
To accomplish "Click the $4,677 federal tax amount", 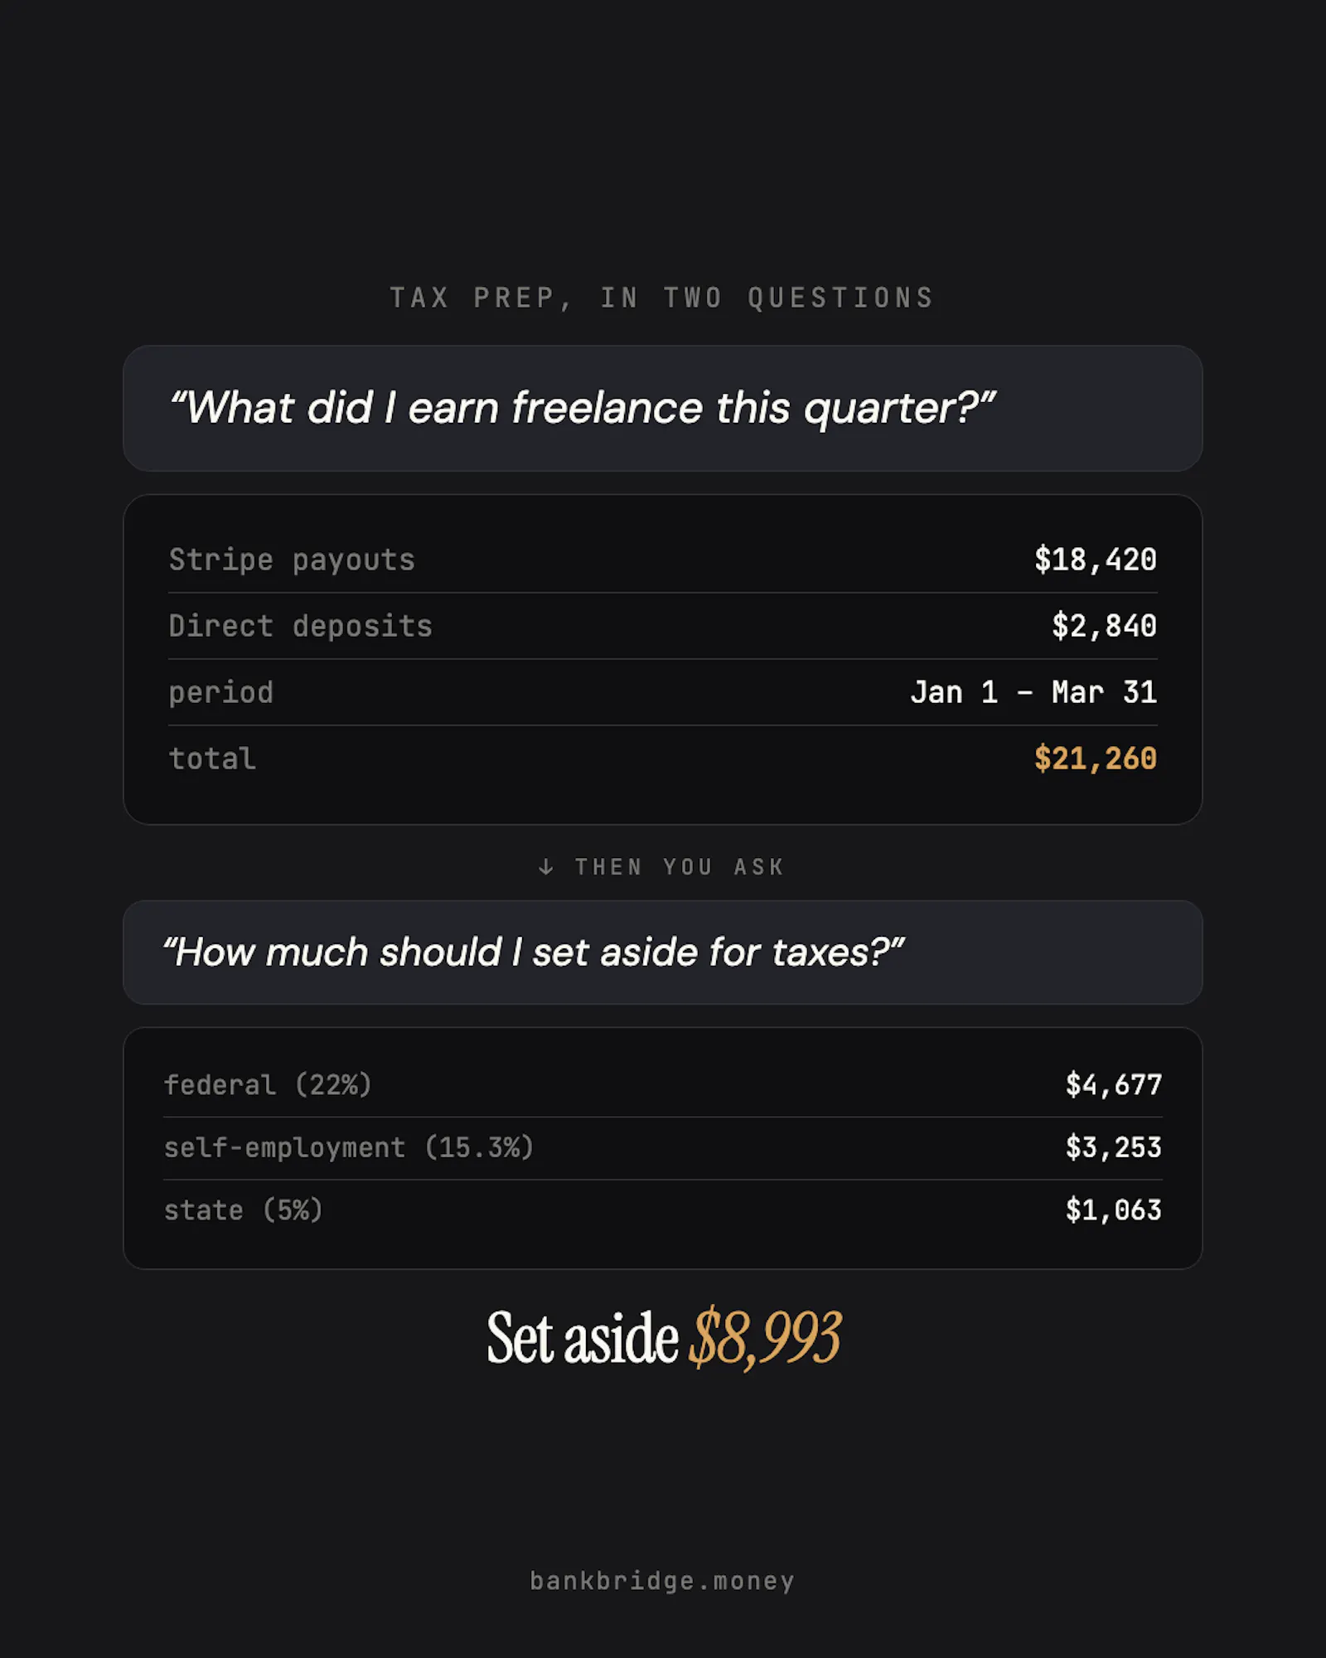I will [1114, 1084].
